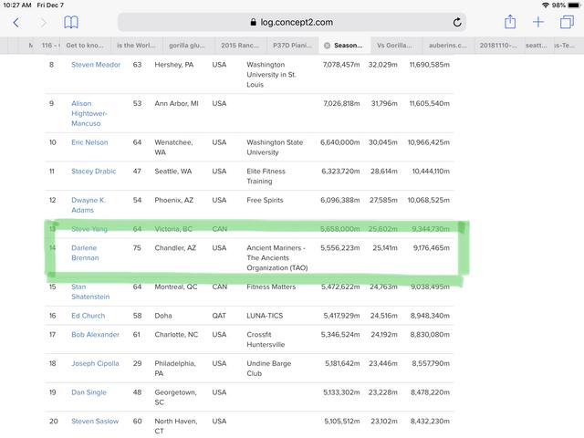Click the '7,078,457m' distance cell
The width and height of the screenshot is (584, 438).
[341, 65]
